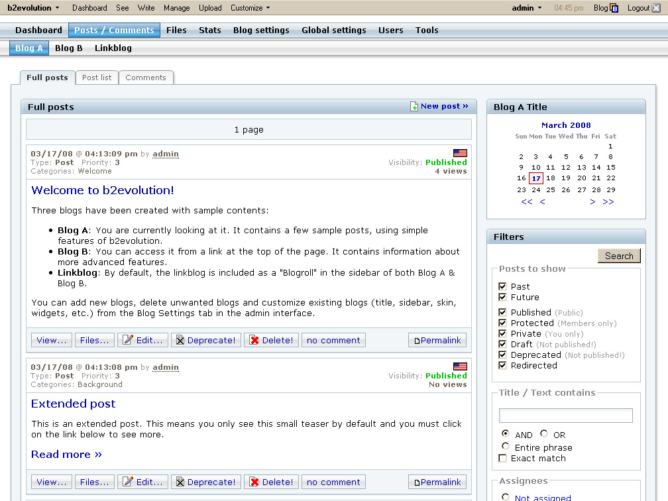Open the admin user dropdown
This screenshot has height=501, width=668.
tap(527, 8)
